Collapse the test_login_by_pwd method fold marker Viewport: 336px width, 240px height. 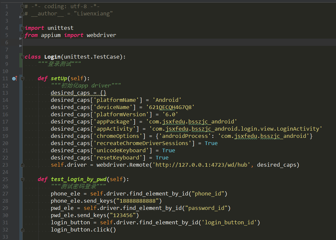click(x=22, y=179)
